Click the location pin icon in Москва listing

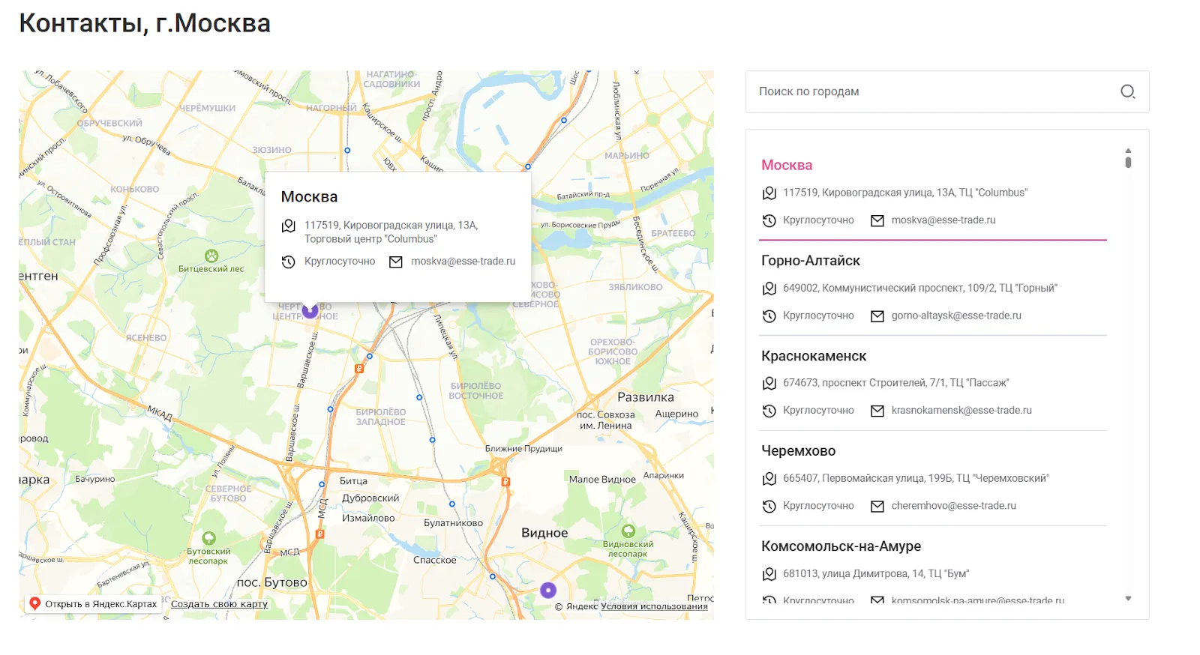coord(769,193)
